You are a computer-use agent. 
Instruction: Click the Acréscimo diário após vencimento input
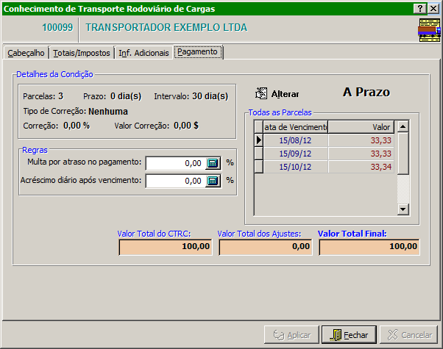click(174, 180)
